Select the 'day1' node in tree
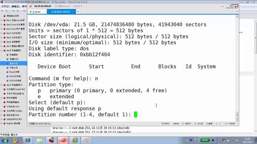Viewport: 257px width, 144px height. (15, 20)
